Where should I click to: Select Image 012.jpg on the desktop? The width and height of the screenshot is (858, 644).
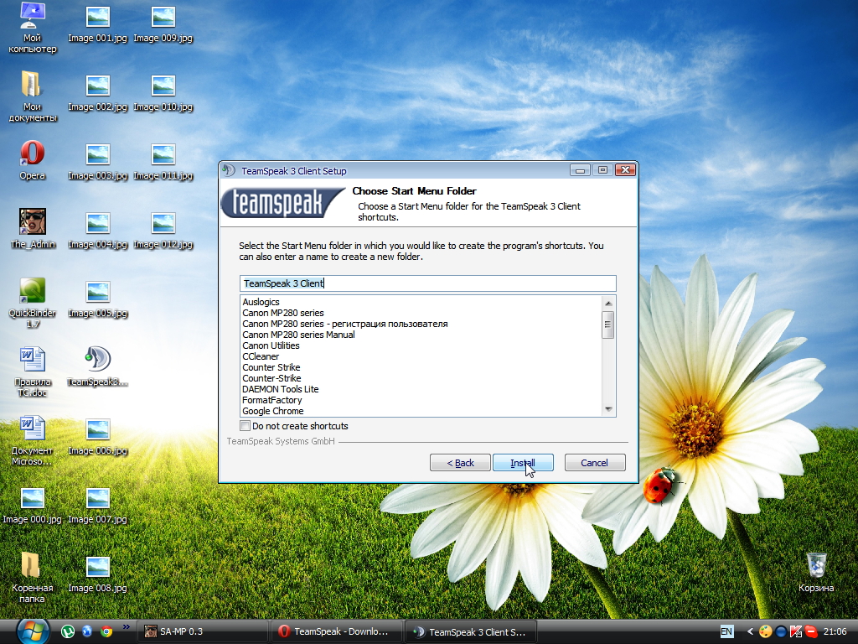[163, 230]
